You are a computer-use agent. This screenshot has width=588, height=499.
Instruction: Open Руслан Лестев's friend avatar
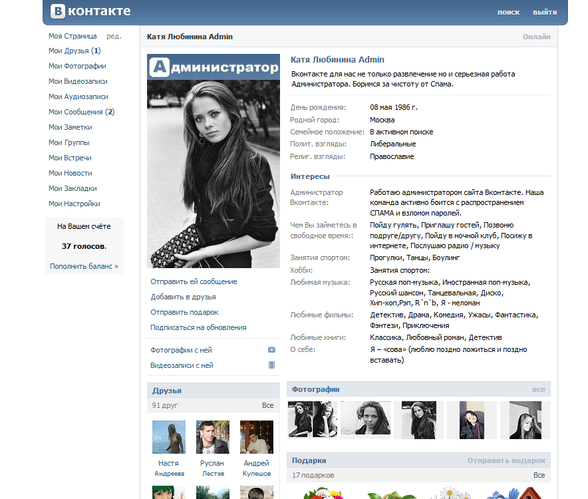pos(213,437)
